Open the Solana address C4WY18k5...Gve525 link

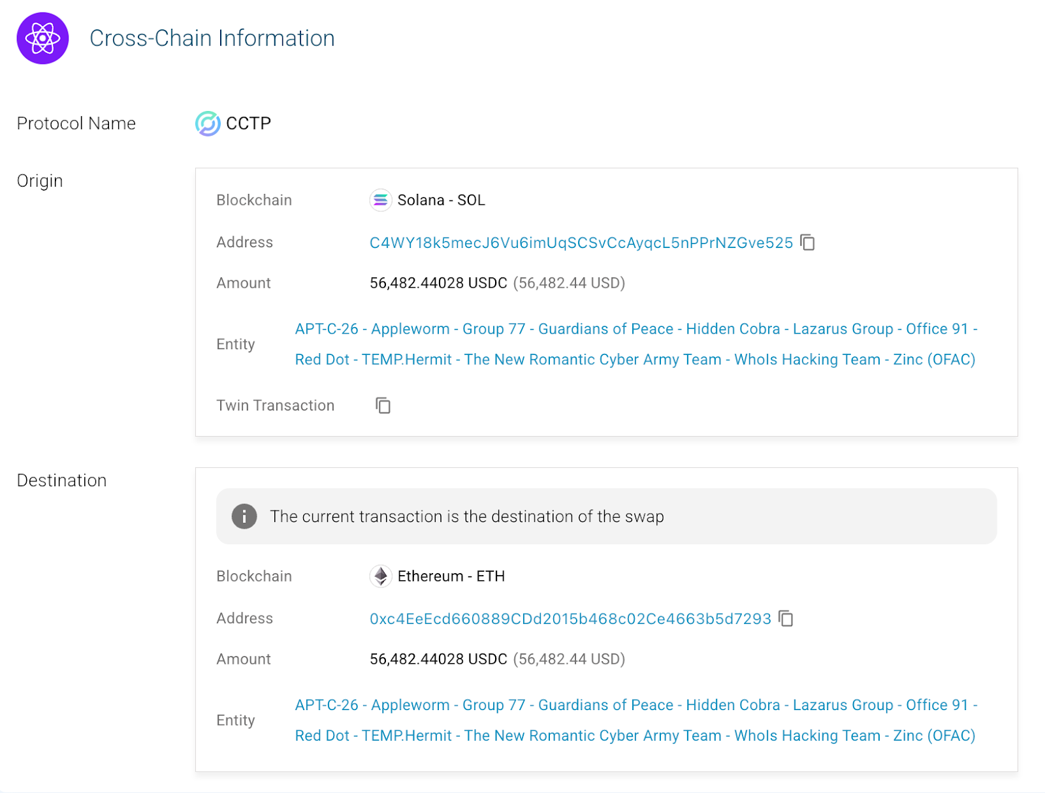[581, 243]
